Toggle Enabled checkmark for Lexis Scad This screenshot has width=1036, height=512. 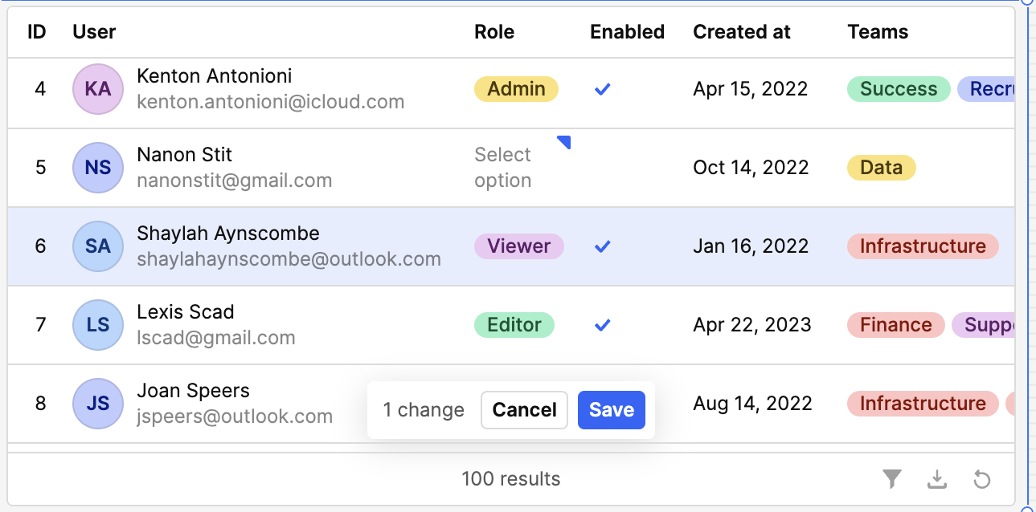click(x=603, y=325)
